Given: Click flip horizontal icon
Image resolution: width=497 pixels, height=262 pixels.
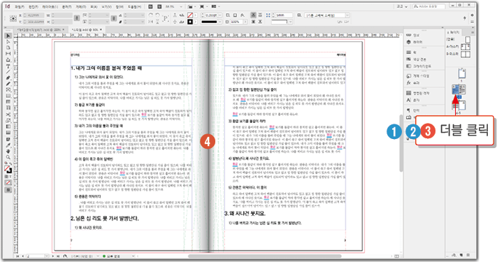Looking at the screenshot, I should [150, 22].
